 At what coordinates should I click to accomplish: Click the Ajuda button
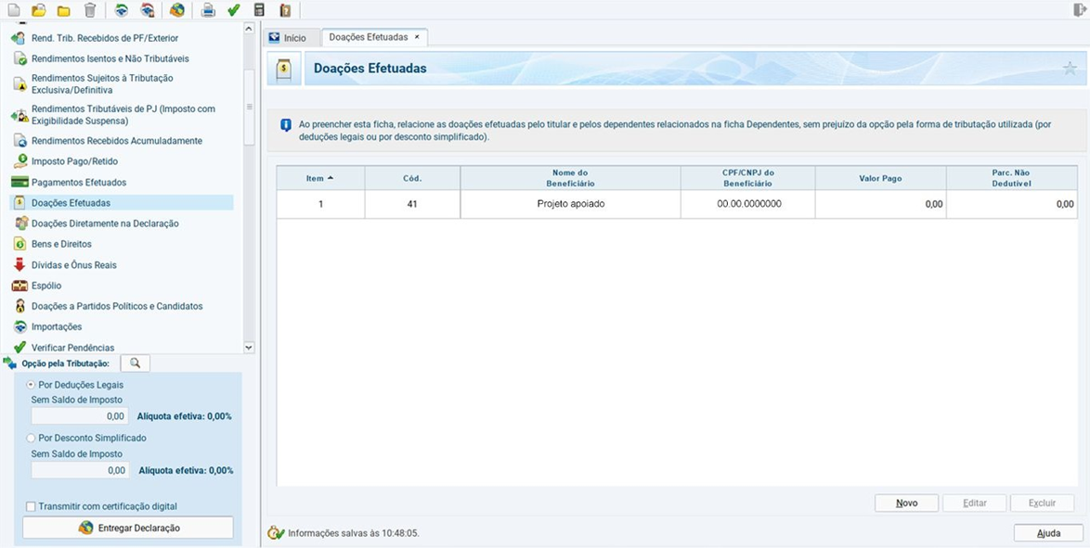click(1048, 533)
